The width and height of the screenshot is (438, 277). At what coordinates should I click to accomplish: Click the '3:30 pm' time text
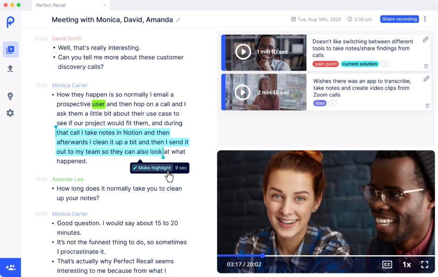(363, 19)
